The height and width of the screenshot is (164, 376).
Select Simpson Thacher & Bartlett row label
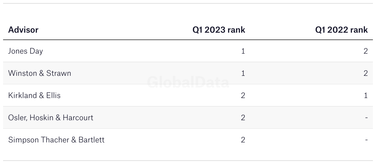click(x=56, y=140)
